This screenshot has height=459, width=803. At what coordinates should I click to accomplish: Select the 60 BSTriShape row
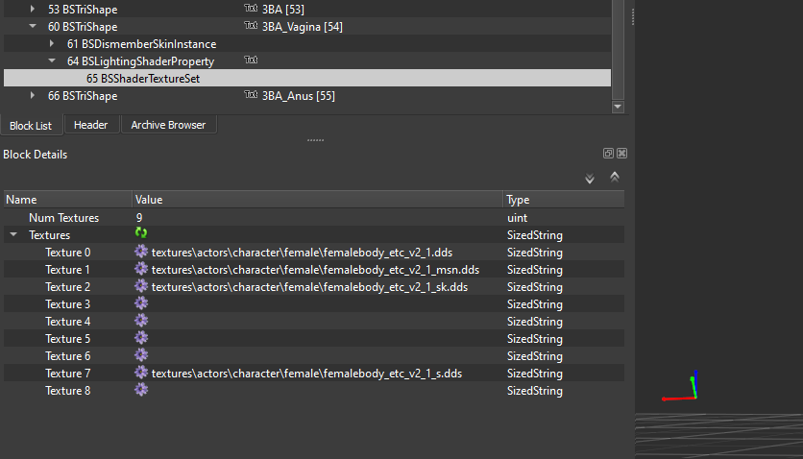(307, 26)
